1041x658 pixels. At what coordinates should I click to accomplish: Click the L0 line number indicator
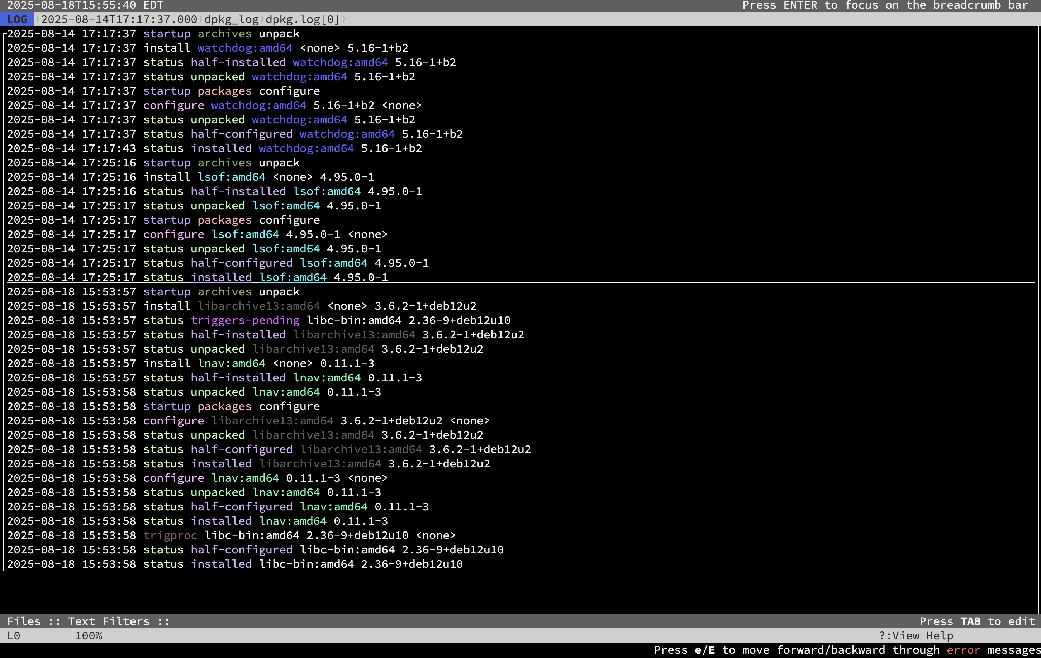[13, 635]
